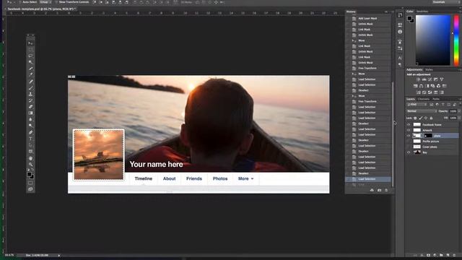Switch to the Styles tab
462x260 pixels.
click(x=429, y=70)
